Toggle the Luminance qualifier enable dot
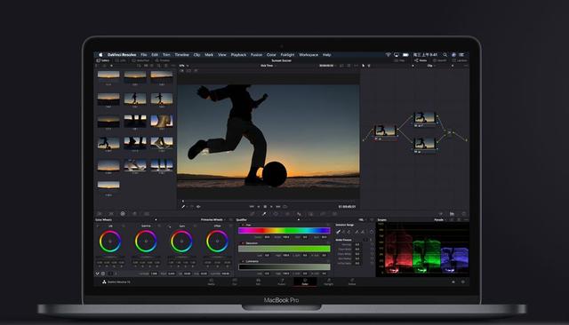 tap(243, 261)
